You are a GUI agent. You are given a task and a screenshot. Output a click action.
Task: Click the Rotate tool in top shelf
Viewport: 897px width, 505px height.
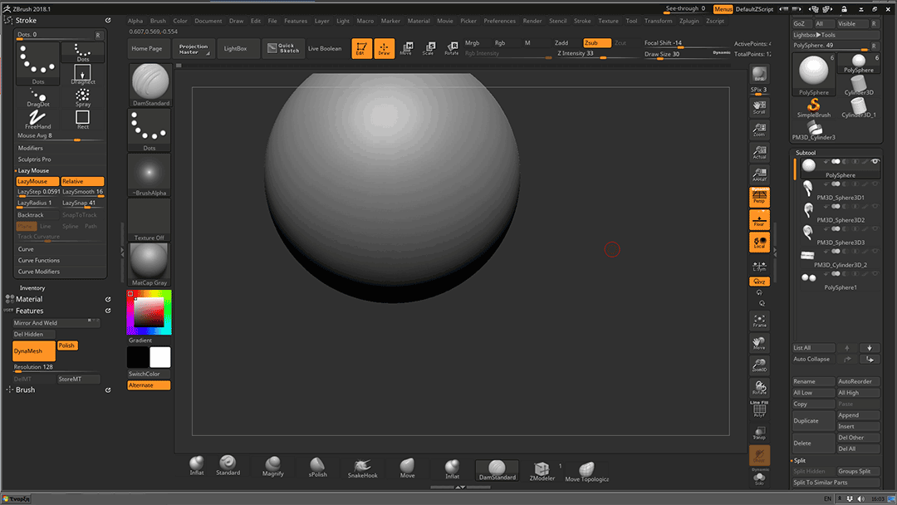pos(451,48)
